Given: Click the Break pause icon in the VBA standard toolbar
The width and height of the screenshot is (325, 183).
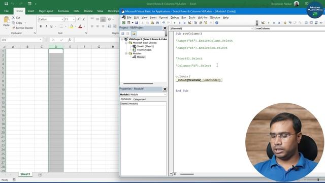Looking at the screenshot, I should coord(179,22).
